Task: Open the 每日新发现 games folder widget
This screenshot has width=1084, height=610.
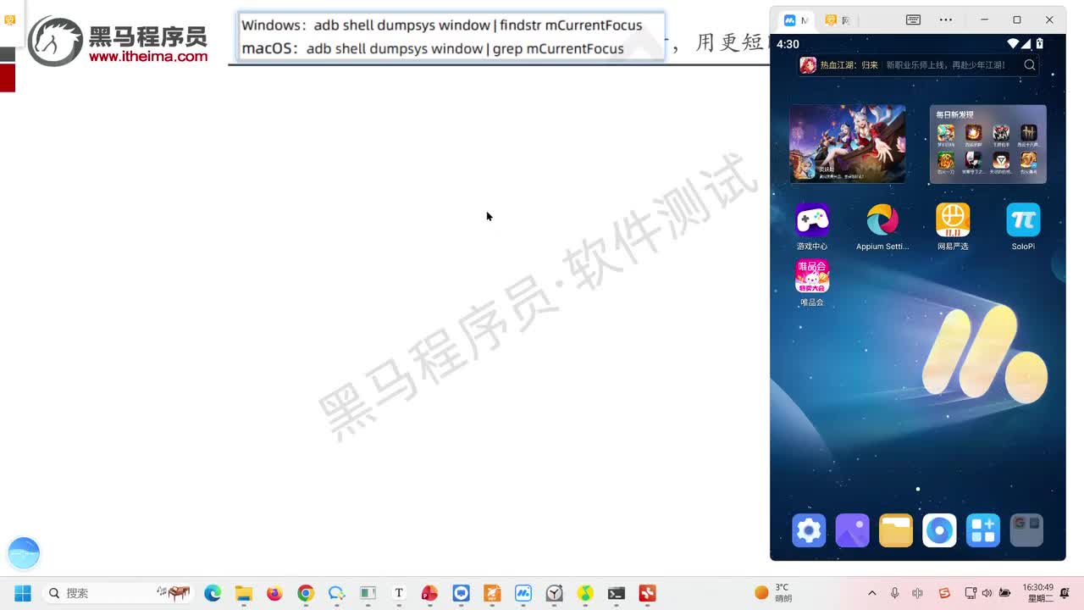Action: click(x=988, y=144)
